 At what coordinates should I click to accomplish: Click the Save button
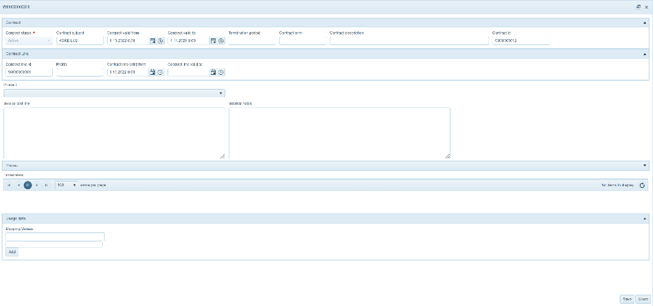pyautogui.click(x=627, y=299)
